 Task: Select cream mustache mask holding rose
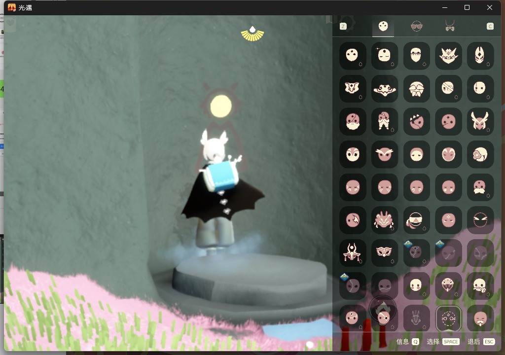pyautogui.click(x=480, y=286)
